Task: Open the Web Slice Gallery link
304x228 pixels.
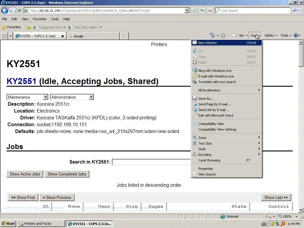Action: 85,27
